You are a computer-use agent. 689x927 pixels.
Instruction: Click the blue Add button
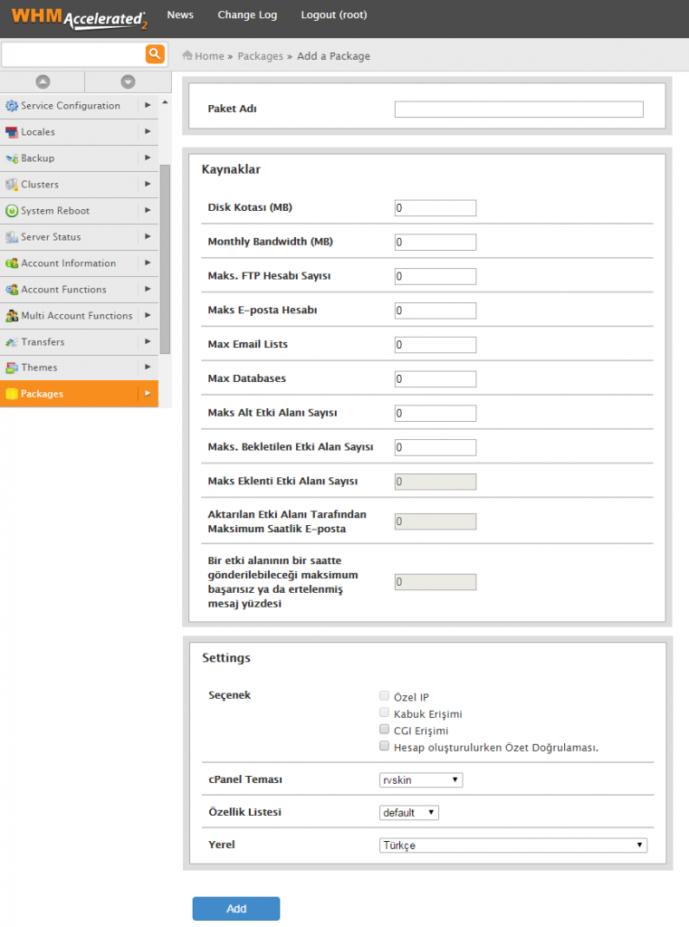click(235, 909)
